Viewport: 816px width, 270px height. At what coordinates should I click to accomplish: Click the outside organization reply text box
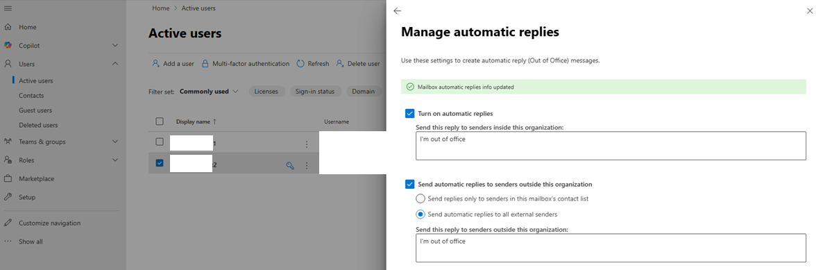click(611, 248)
